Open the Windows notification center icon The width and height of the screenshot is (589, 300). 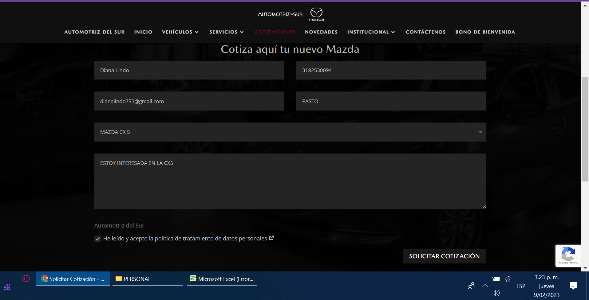573,286
